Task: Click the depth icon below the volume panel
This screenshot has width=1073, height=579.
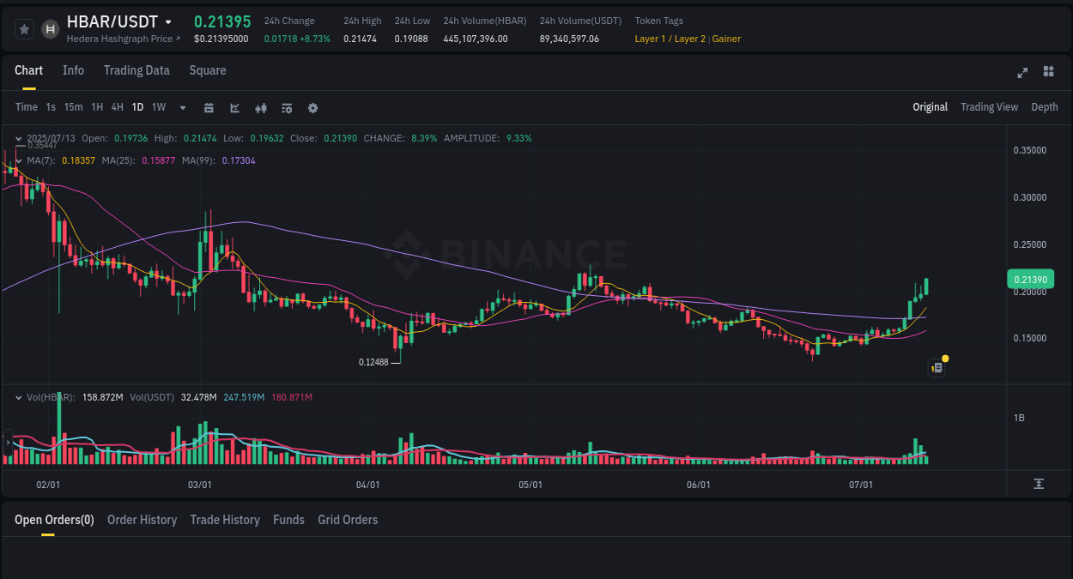Action: point(1038,484)
